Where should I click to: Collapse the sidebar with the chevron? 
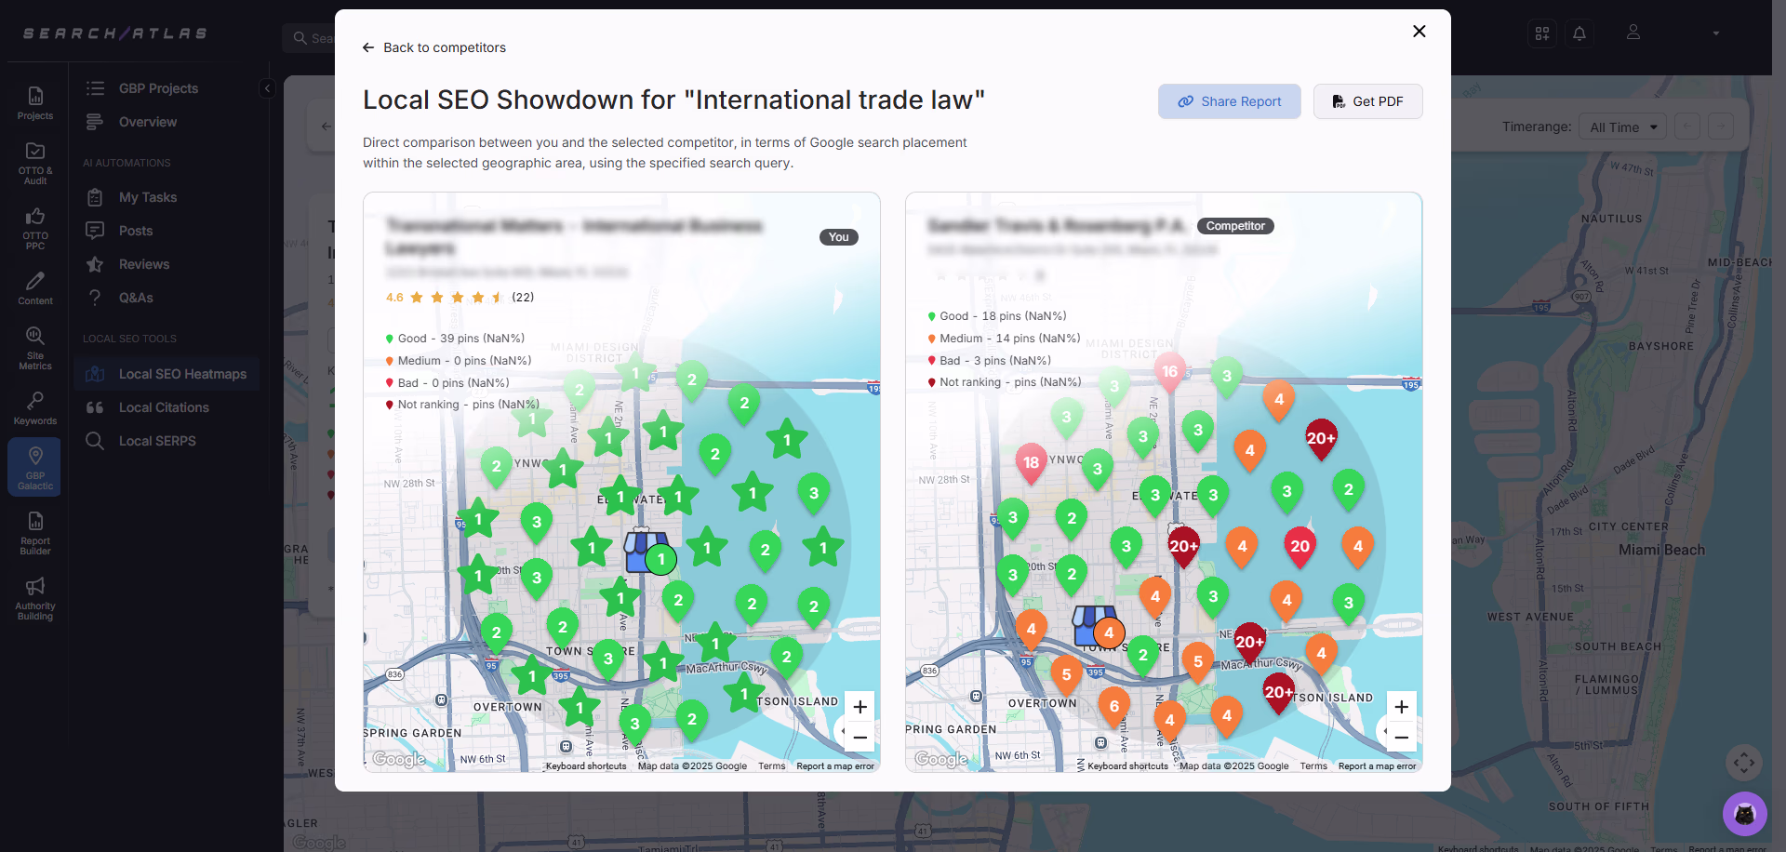coord(267,87)
